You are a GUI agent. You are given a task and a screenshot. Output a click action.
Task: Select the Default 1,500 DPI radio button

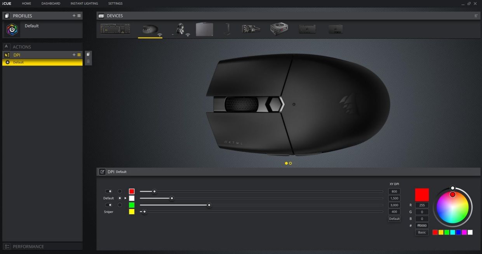(120, 198)
